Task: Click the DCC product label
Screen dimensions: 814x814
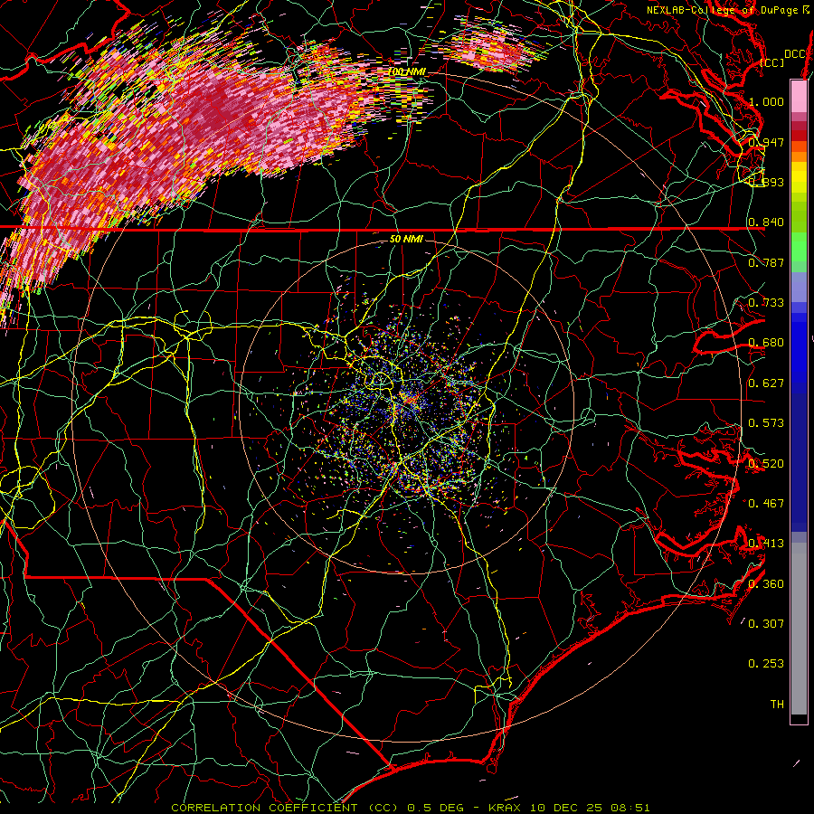Action: tap(794, 54)
